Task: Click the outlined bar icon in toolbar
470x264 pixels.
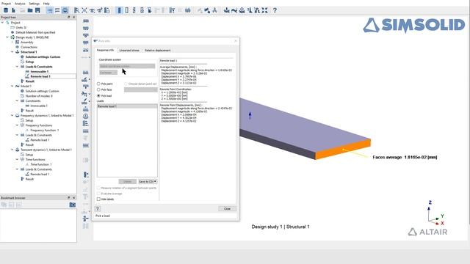Action: (x=127, y=10)
